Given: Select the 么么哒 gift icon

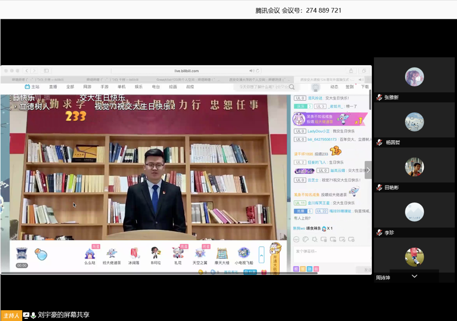Looking at the screenshot, I should point(90,253).
